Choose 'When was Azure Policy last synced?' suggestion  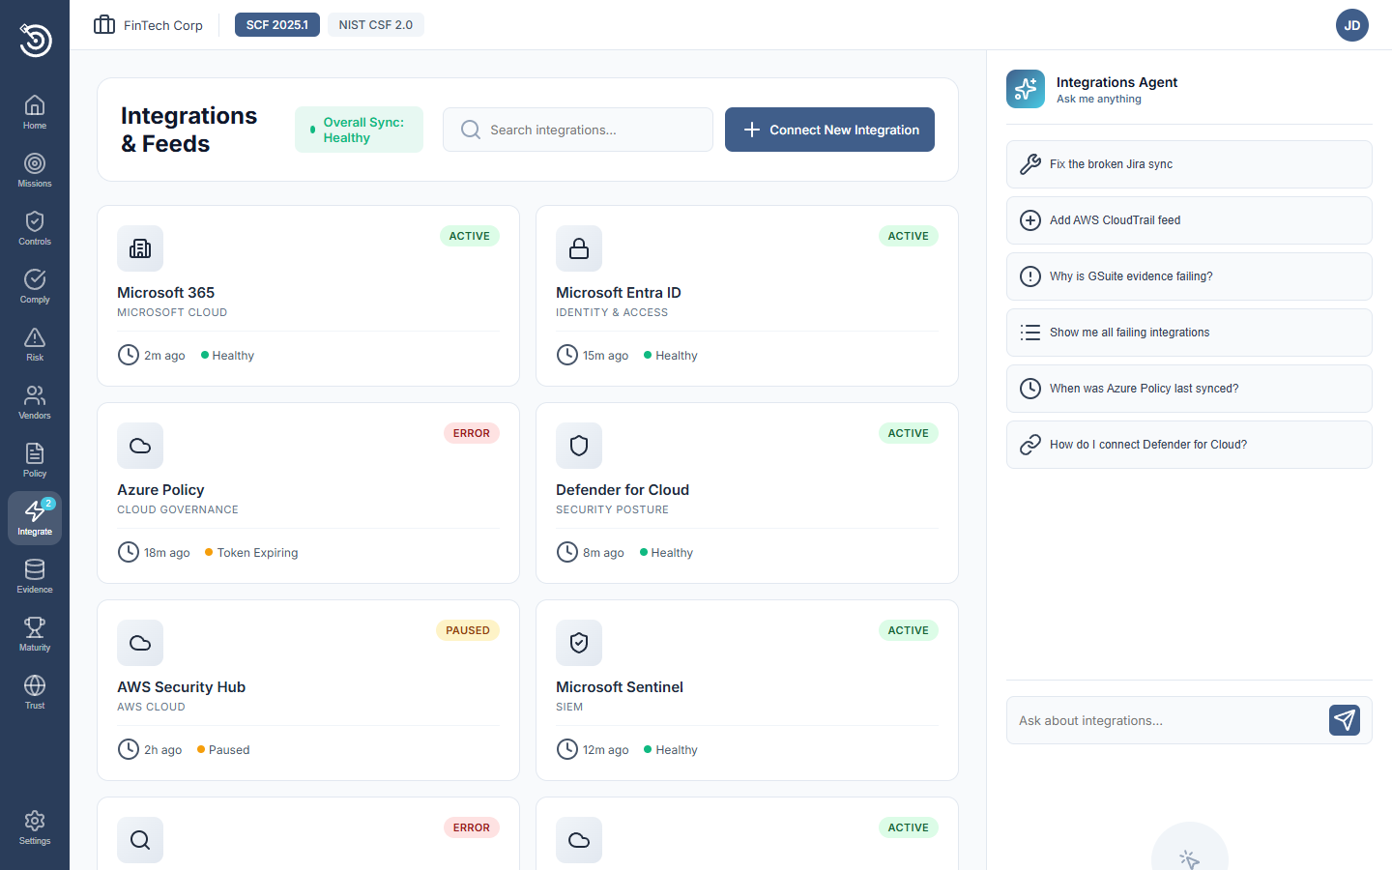coord(1189,389)
